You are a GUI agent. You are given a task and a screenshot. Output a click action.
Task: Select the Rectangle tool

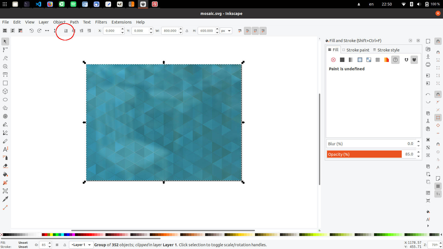coord(5,83)
